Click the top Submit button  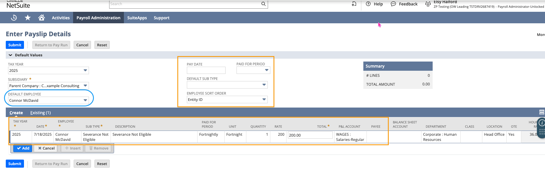pyautogui.click(x=15, y=45)
